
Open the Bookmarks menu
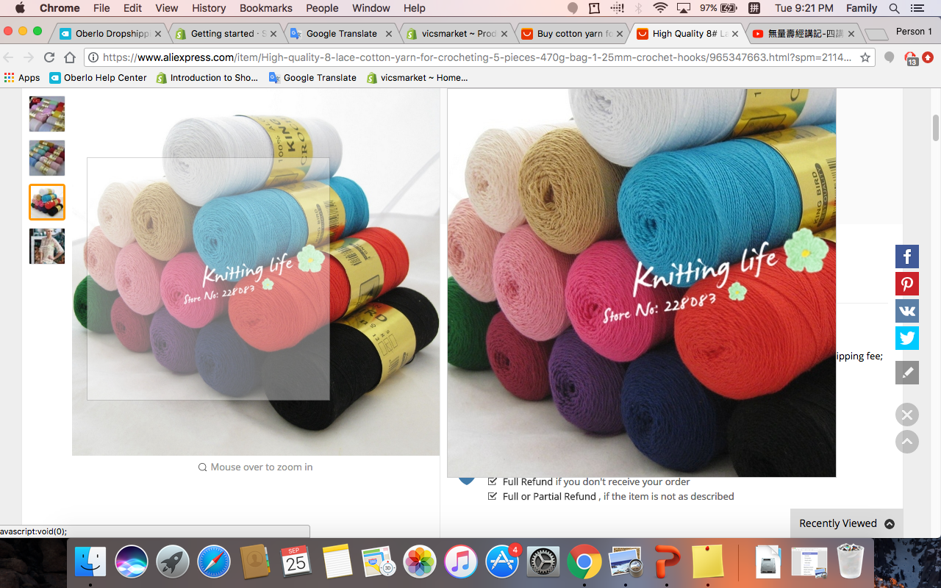coord(265,8)
